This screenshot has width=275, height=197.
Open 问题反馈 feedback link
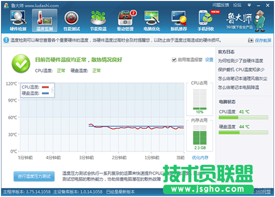pos(221,5)
